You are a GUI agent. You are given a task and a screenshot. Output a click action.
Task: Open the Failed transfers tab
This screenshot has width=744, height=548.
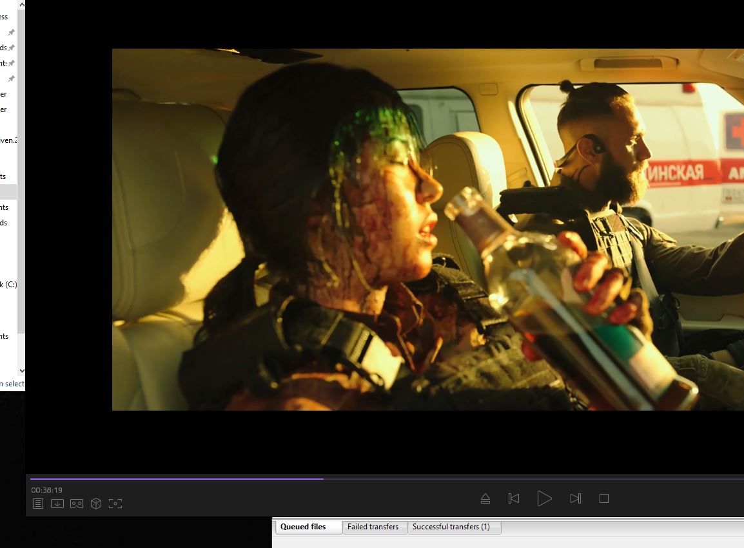(x=373, y=527)
